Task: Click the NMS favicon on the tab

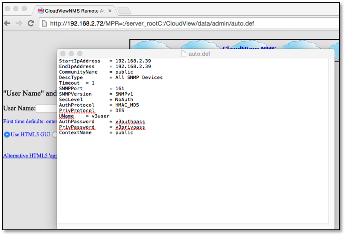Action: (x=41, y=10)
